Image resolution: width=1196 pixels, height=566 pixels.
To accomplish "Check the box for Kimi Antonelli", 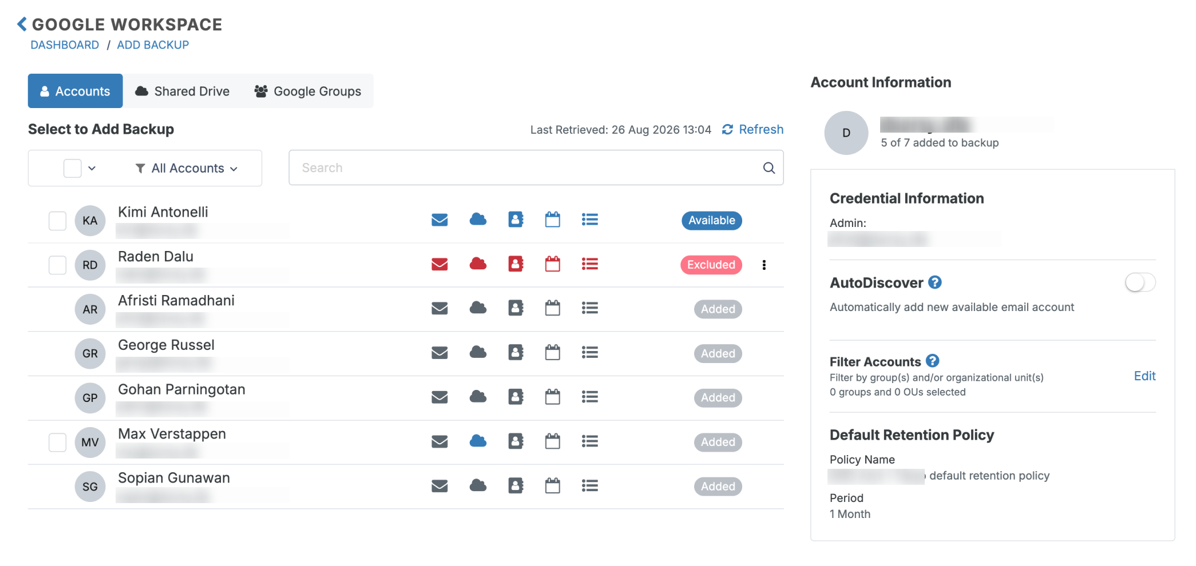I will [57, 221].
